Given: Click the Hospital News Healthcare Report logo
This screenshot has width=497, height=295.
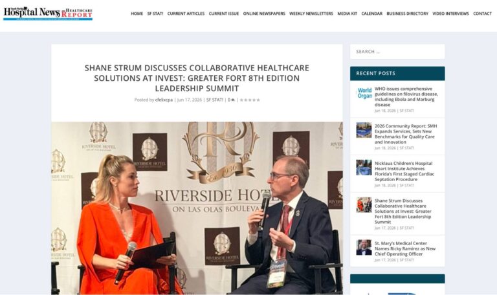Looking at the screenshot, I should 48,14.
